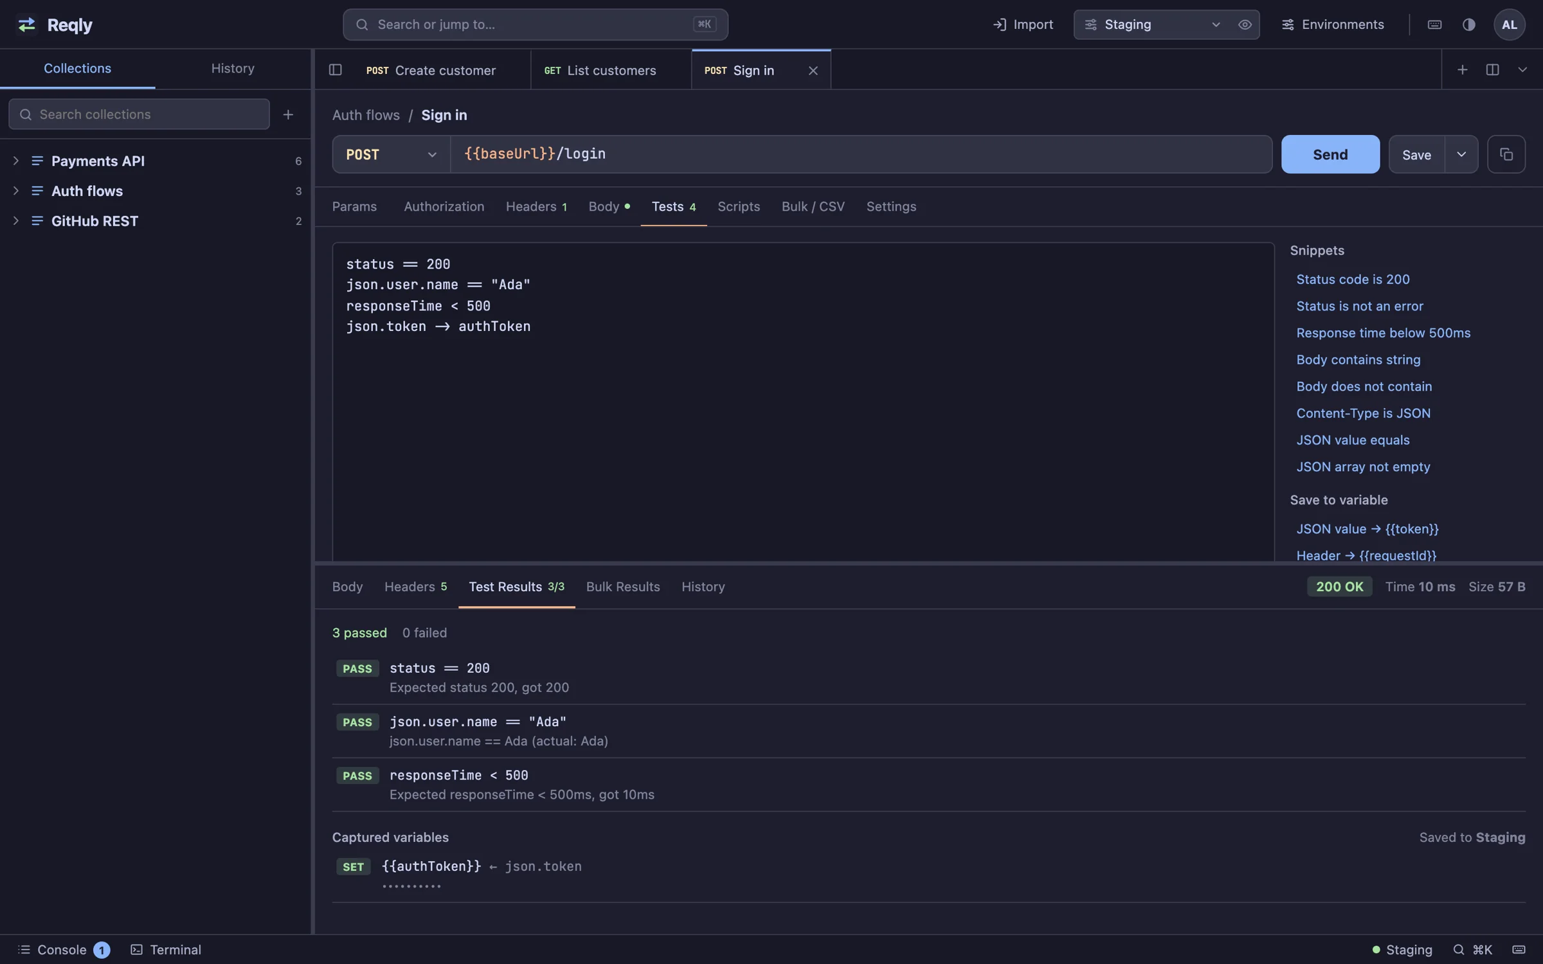Insert the Content-Type is JSON snippet
The image size is (1543, 964).
tap(1363, 413)
